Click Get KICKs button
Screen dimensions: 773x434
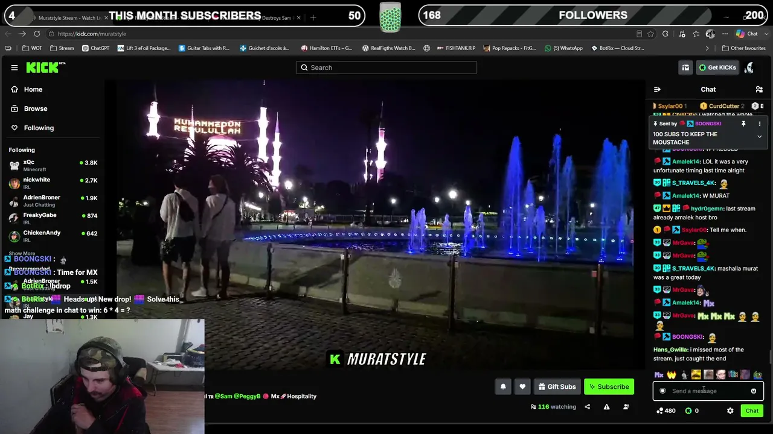[x=717, y=68]
